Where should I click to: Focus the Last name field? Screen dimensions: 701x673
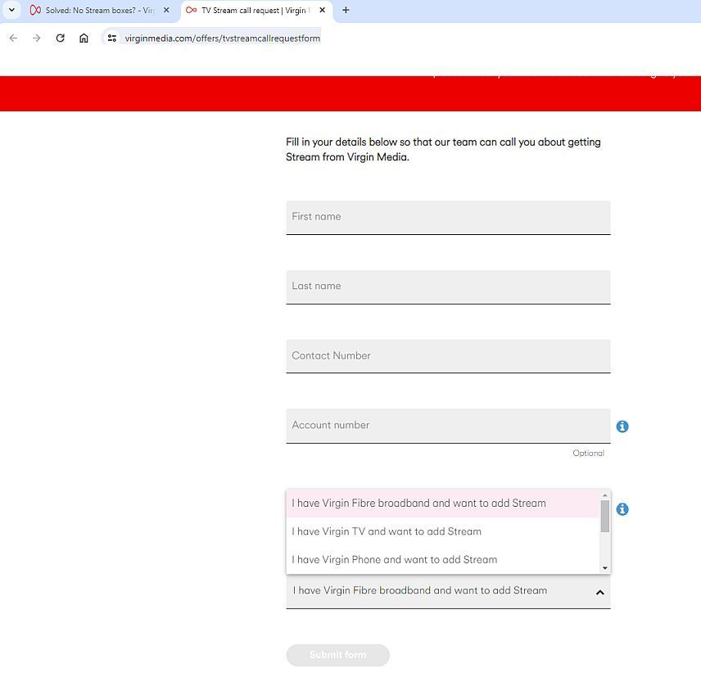(448, 287)
